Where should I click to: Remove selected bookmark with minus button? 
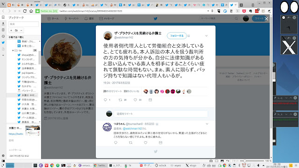[21, 30]
